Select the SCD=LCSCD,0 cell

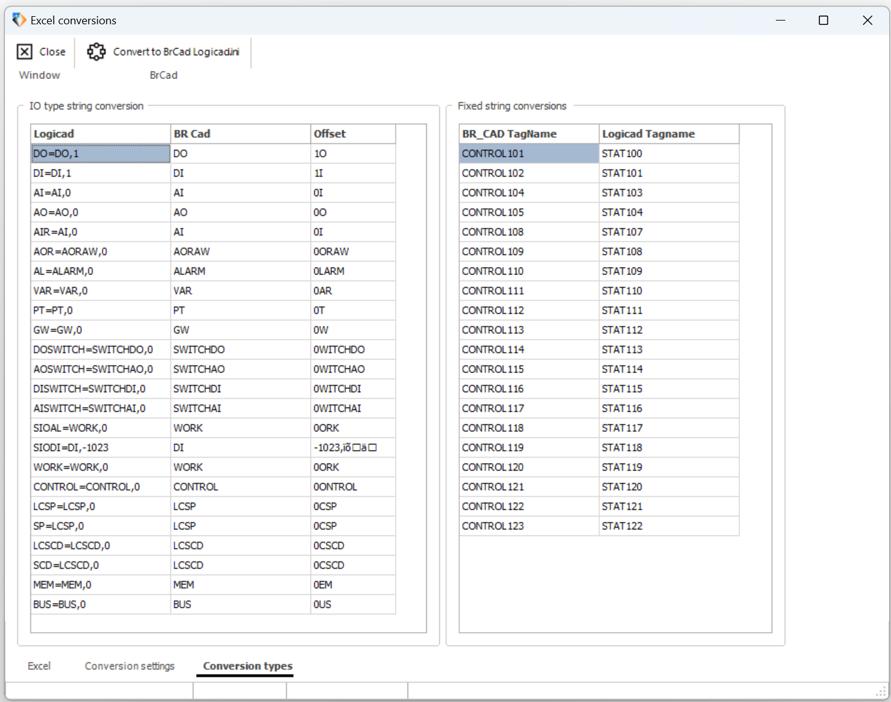click(x=100, y=565)
